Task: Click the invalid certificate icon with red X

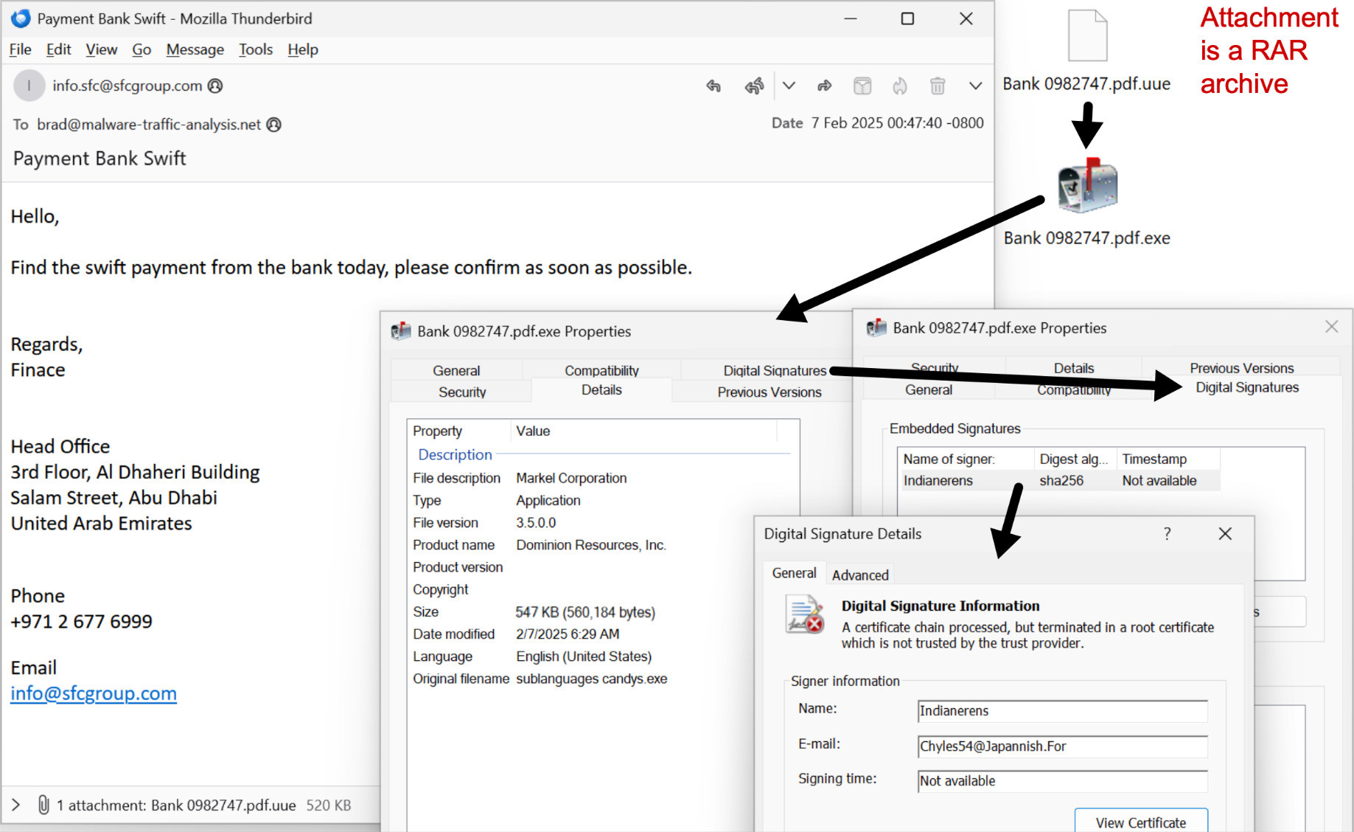Action: [x=805, y=616]
